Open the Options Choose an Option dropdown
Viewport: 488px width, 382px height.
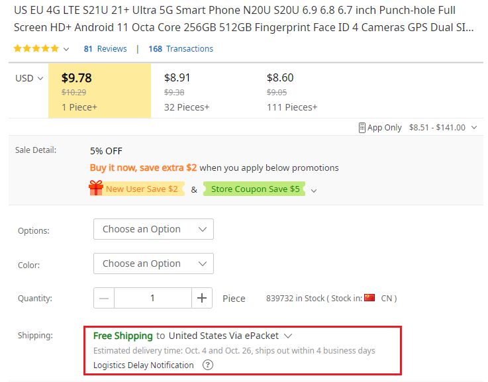point(154,229)
